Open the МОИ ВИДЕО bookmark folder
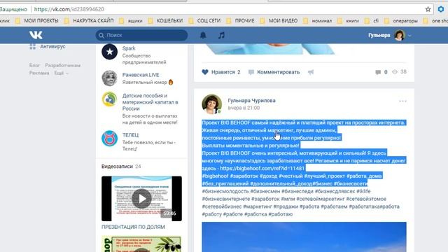 point(279,20)
